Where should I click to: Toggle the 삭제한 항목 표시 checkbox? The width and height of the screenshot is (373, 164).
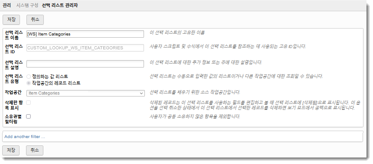click(29, 103)
